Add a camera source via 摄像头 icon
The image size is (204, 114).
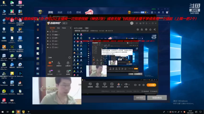[97, 85]
